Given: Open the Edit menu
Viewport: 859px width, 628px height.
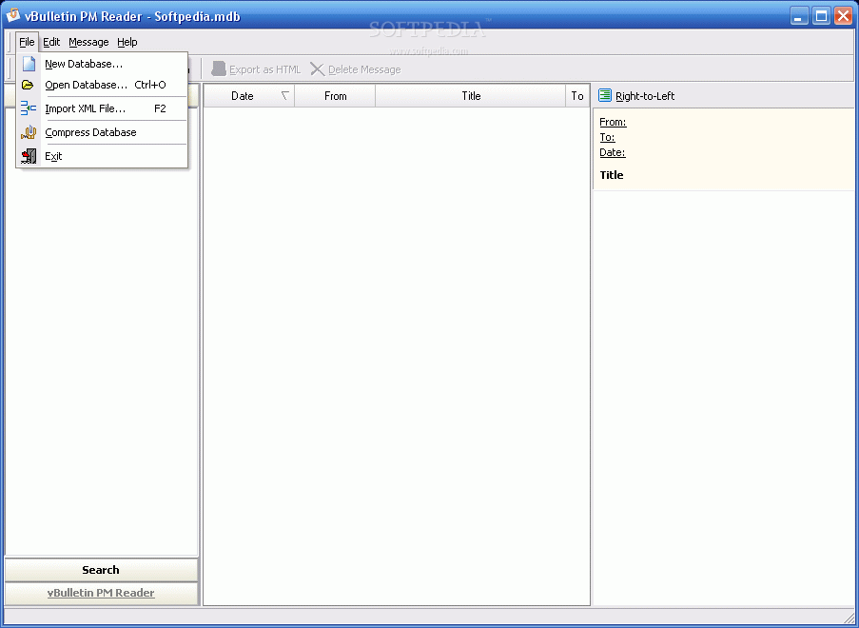Looking at the screenshot, I should (x=51, y=42).
